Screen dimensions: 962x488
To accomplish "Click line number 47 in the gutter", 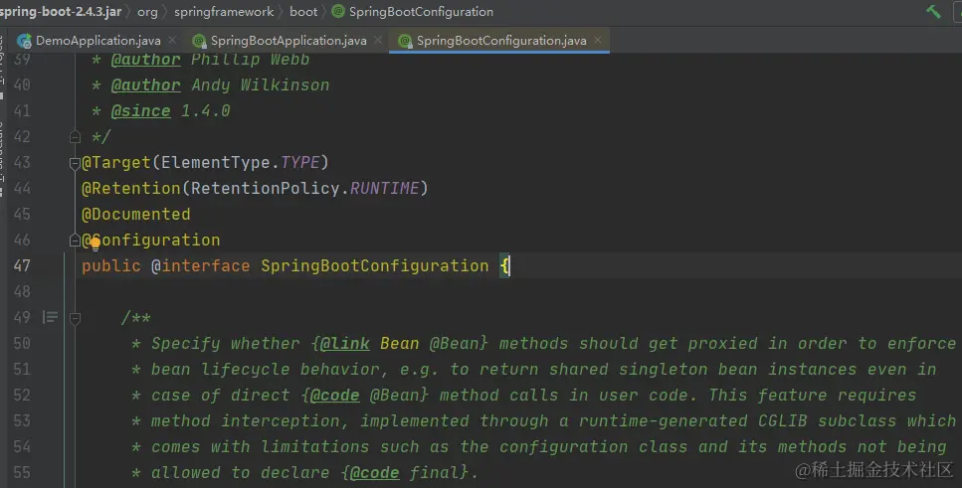I will 22,266.
